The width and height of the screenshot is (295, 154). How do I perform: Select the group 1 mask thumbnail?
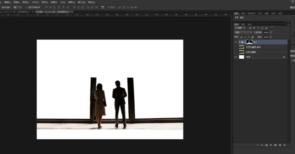pos(249,42)
